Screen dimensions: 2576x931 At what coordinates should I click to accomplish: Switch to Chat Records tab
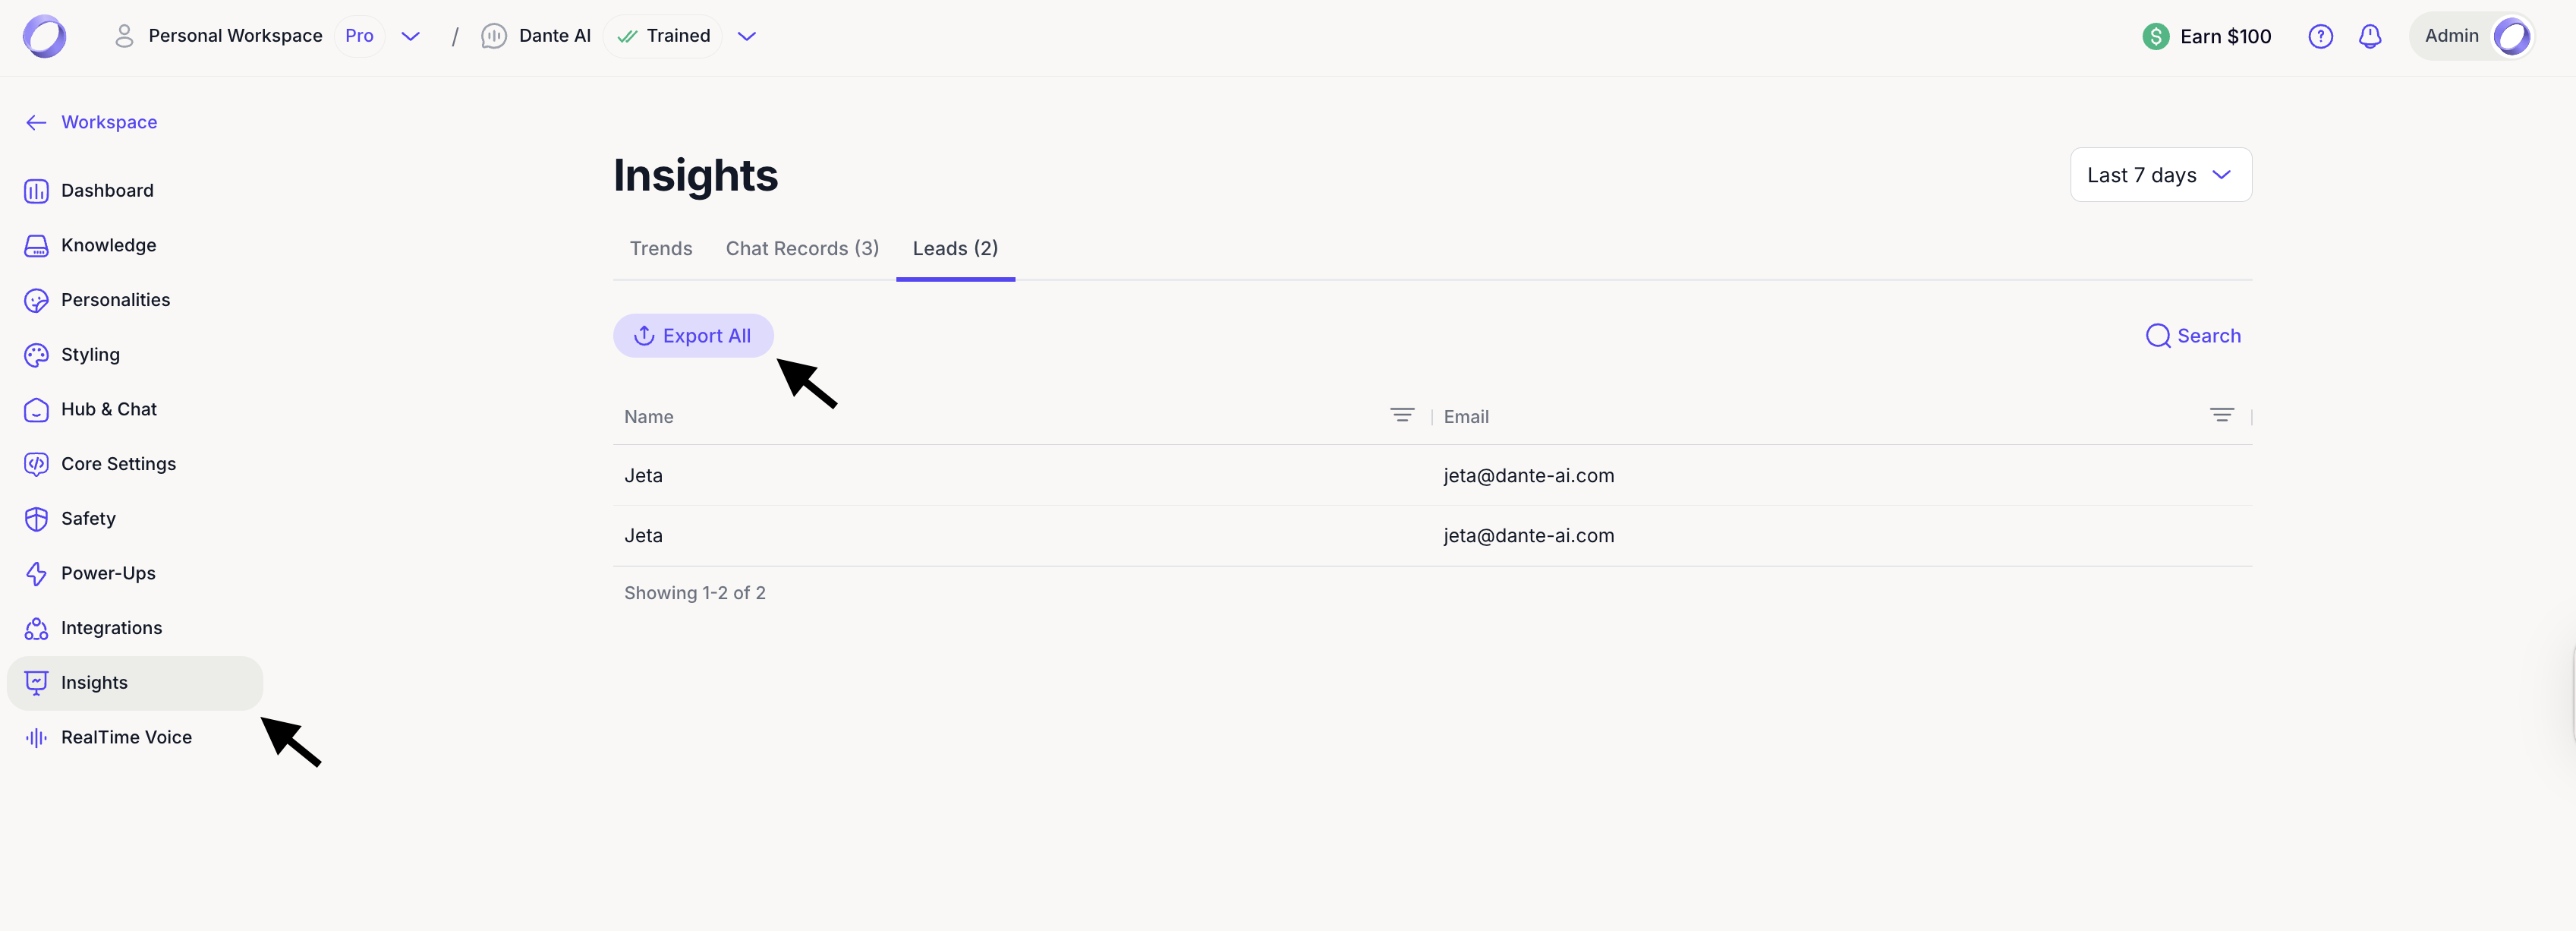click(802, 249)
